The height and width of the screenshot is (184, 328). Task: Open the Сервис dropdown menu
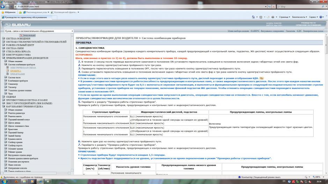[x=313, y=17]
